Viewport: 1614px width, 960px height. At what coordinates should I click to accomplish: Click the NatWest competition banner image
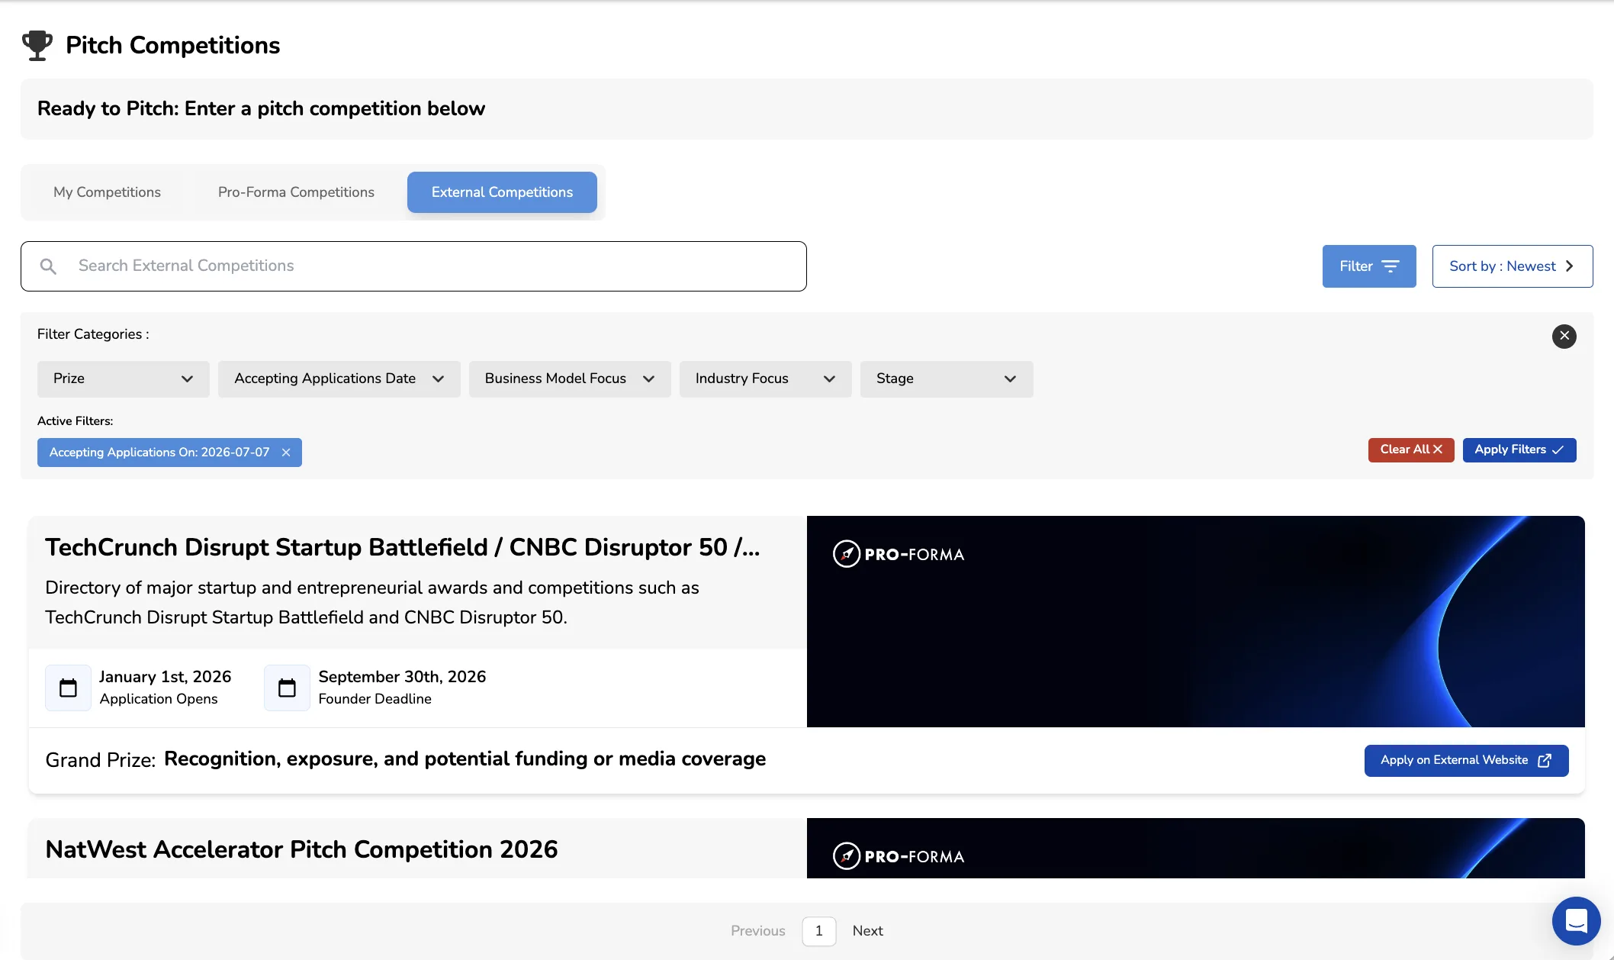pyautogui.click(x=1195, y=848)
